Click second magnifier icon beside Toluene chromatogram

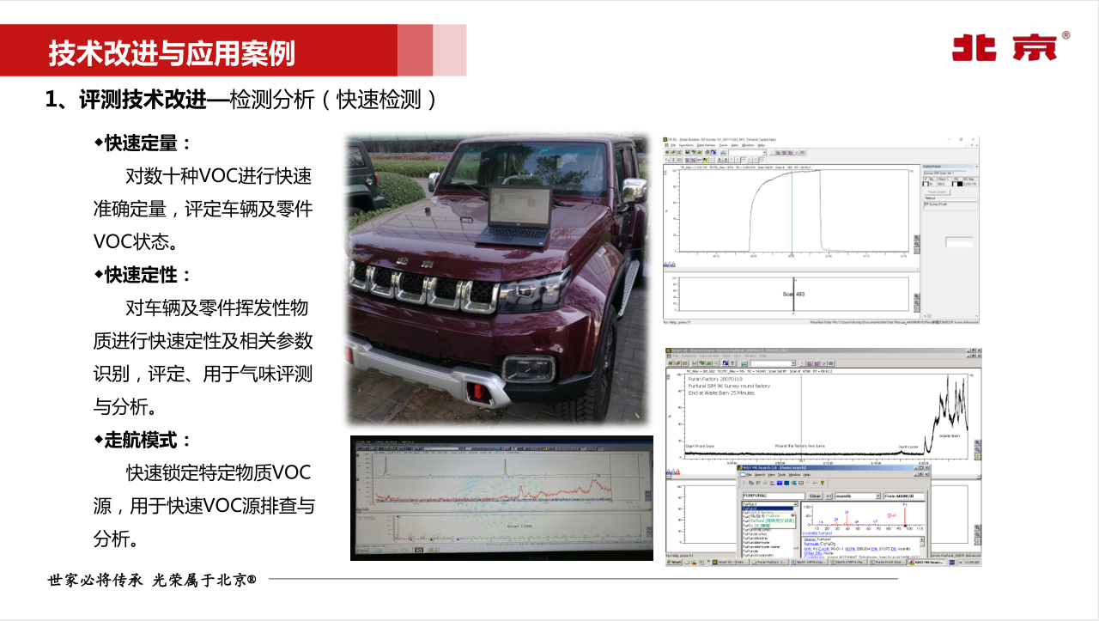point(917,244)
